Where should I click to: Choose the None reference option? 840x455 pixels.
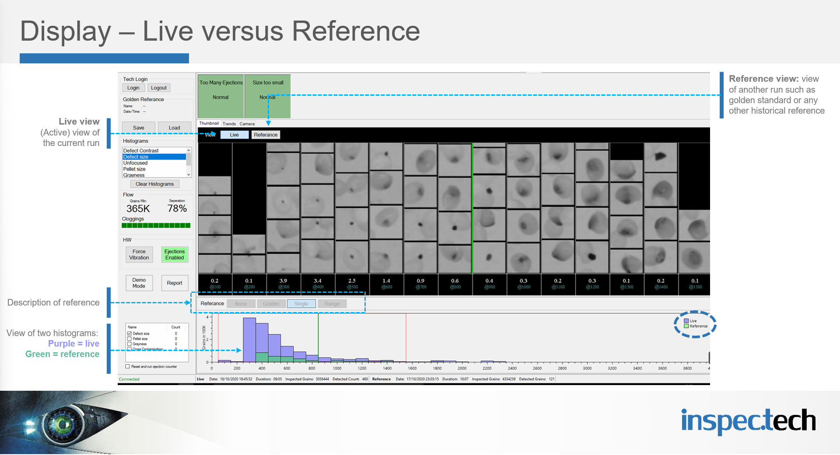241,304
